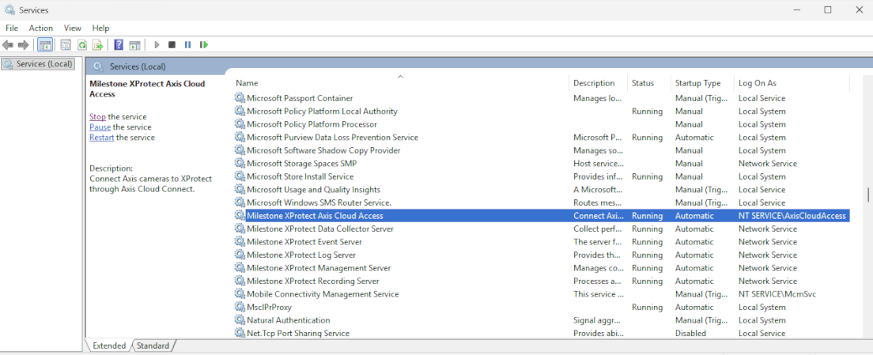Viewport: 873px width, 355px height.
Task: Toggle Show/Hide Console Tree icon
Action: pyautogui.click(x=45, y=45)
